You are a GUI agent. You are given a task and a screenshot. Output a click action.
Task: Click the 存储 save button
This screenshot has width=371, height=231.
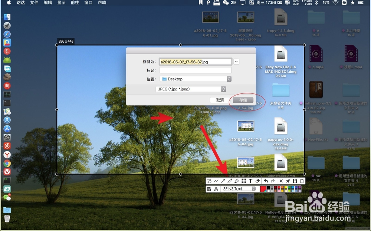tap(243, 100)
